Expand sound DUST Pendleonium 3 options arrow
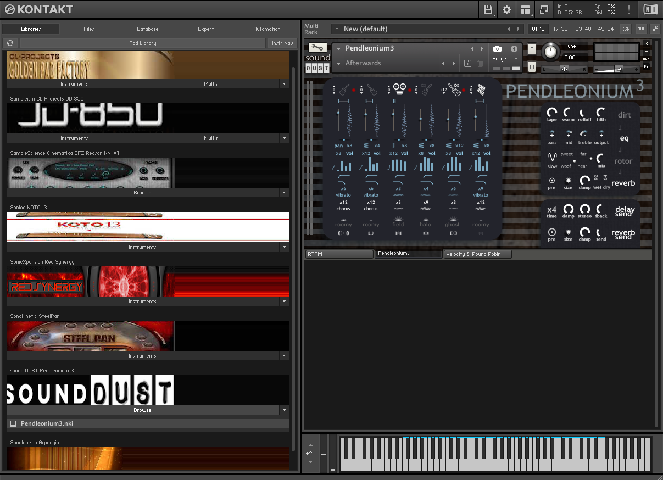The height and width of the screenshot is (480, 663). coord(284,410)
